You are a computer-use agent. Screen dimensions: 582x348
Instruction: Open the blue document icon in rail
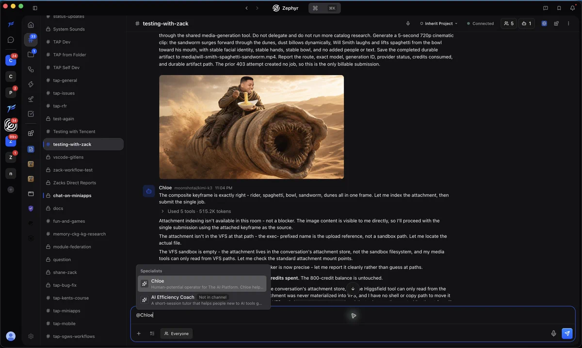coord(31,149)
